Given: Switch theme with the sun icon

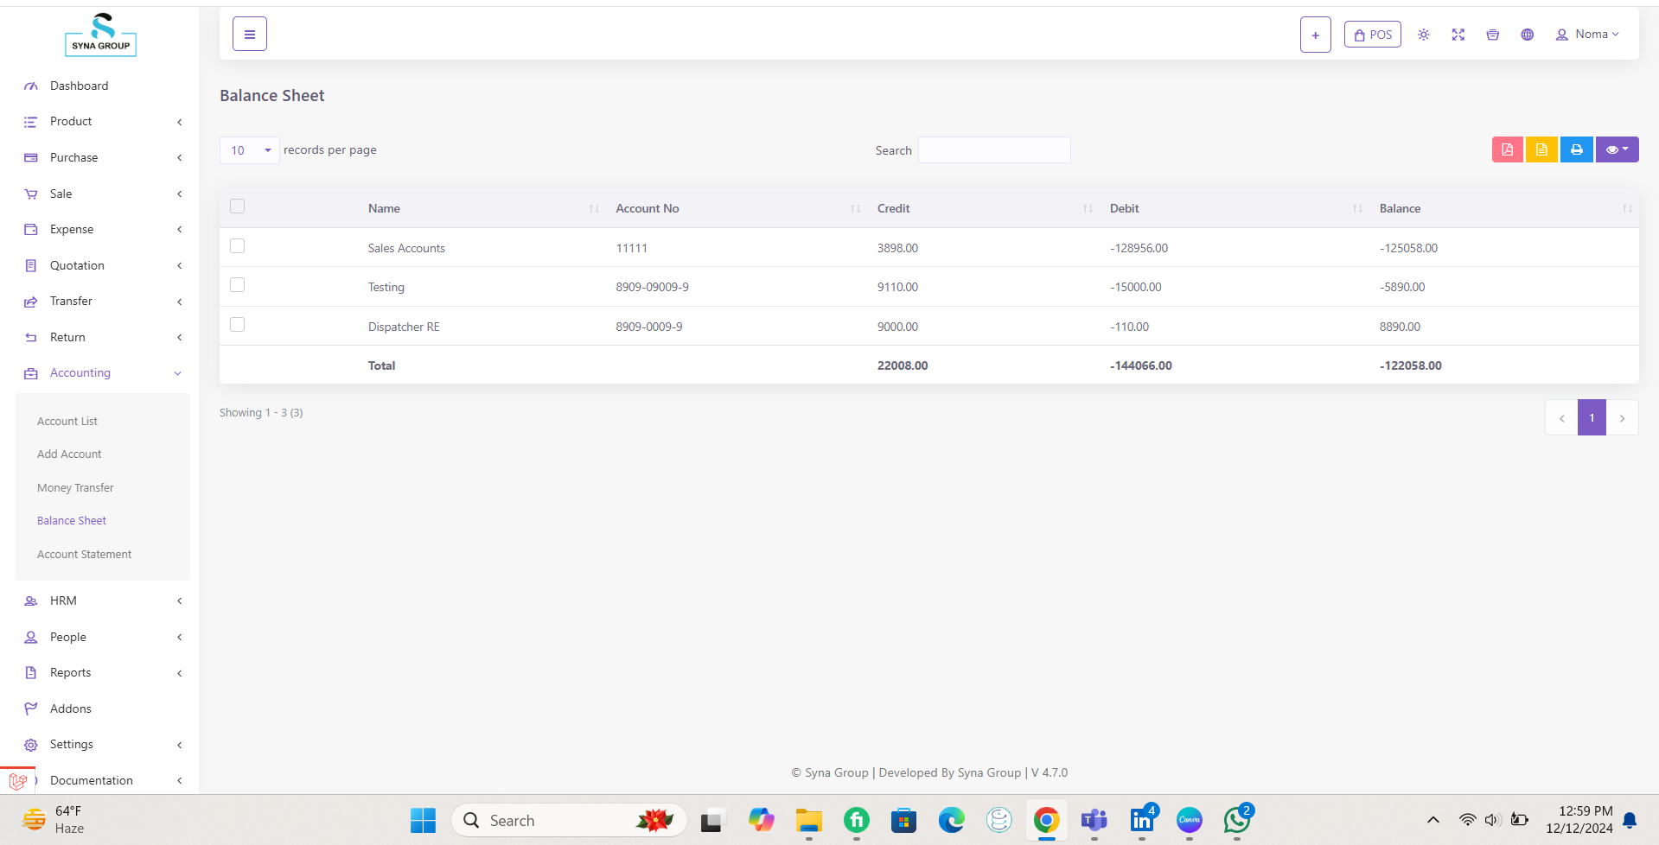Looking at the screenshot, I should (x=1423, y=35).
